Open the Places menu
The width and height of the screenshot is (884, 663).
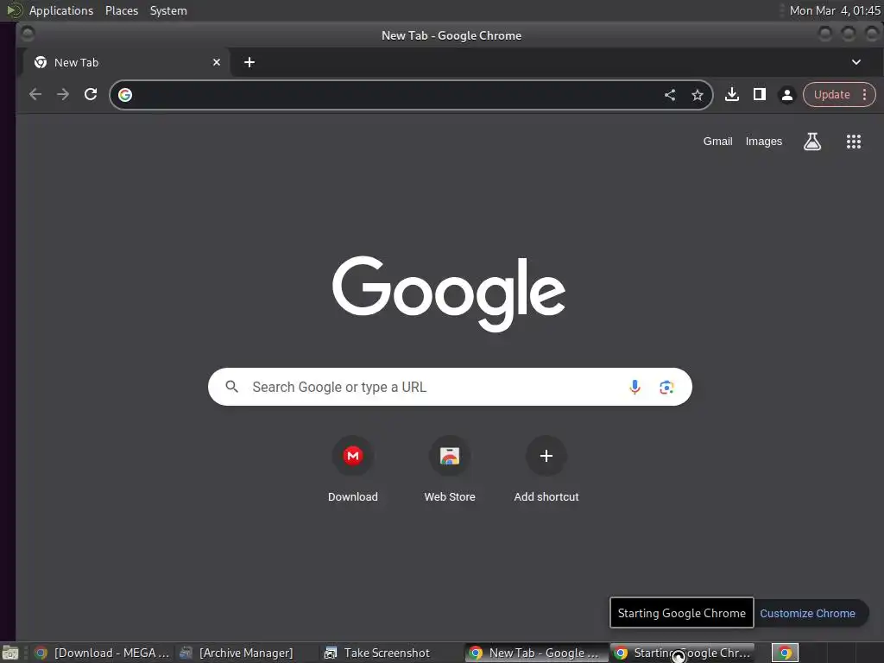(121, 10)
